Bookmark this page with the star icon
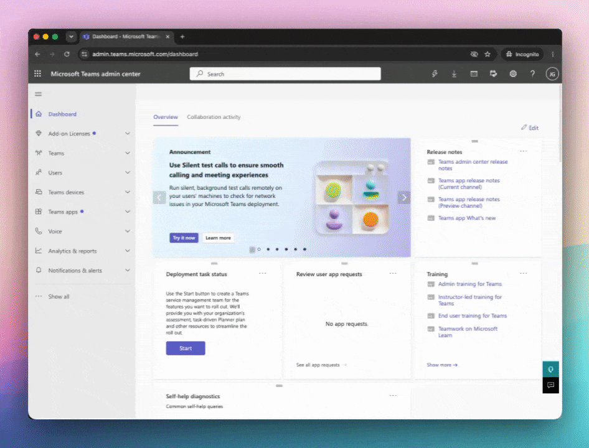 (488, 54)
